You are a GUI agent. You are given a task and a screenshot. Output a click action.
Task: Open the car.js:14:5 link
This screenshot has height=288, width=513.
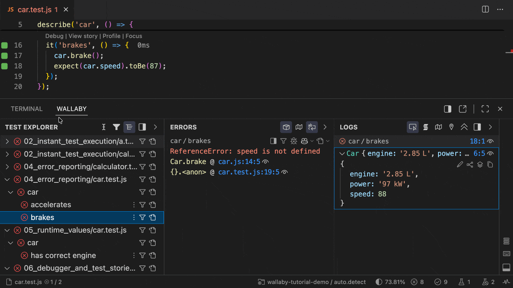tap(239, 162)
